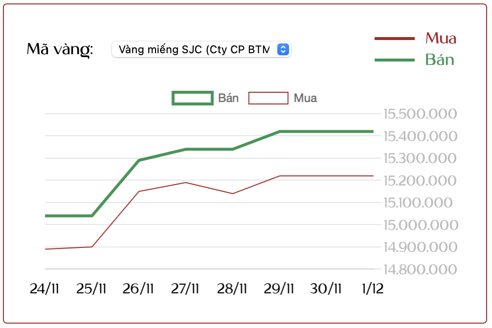This screenshot has width=492, height=328.
Task: Click the dropdown stepper arrows beside SJC selector
Action: click(x=281, y=49)
